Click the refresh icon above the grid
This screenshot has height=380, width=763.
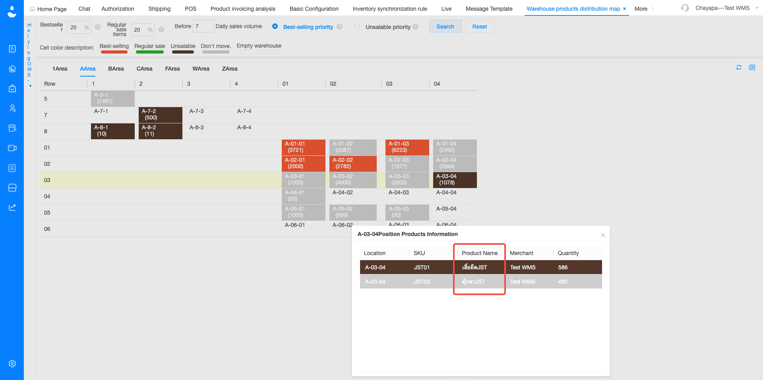coord(739,67)
